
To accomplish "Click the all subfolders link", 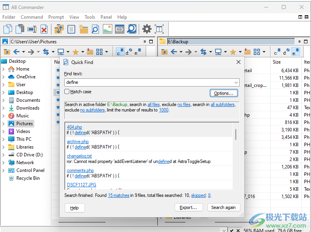I will [223, 104].
